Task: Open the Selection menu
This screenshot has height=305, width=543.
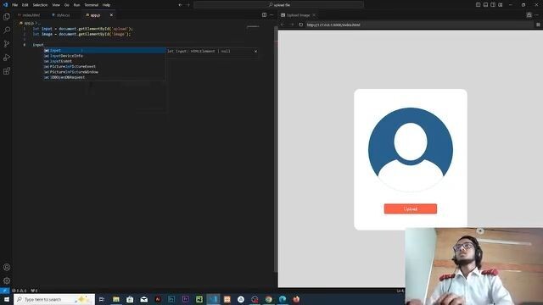Action: (40, 5)
